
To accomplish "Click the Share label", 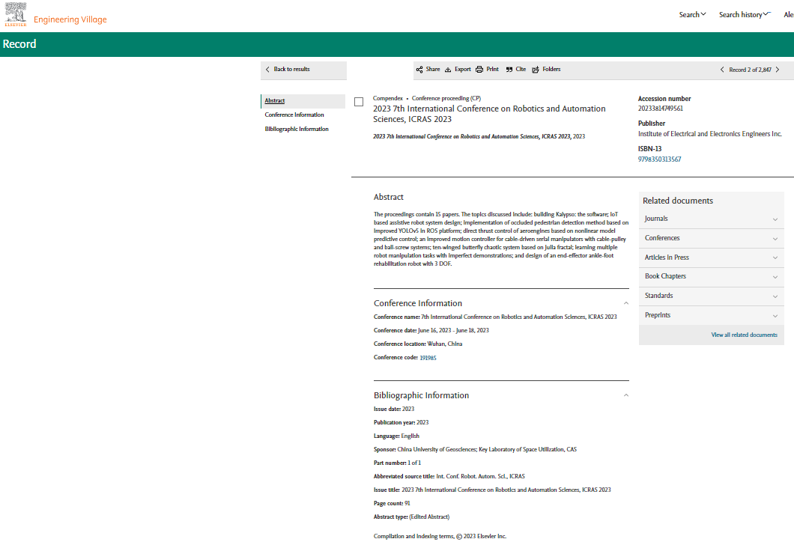I will 433,70.
